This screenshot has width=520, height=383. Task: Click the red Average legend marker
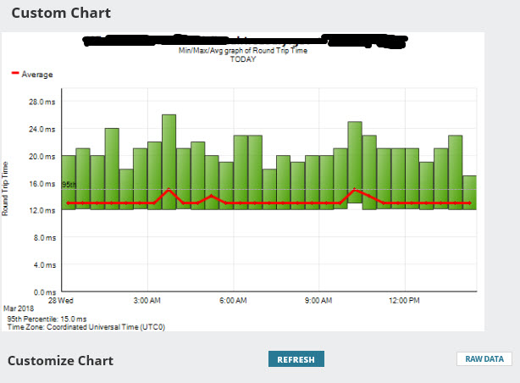tap(15, 73)
